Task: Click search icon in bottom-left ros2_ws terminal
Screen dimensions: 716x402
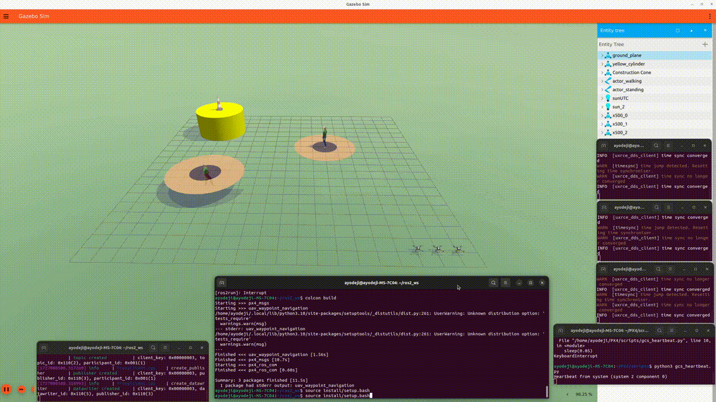Action: pyautogui.click(x=153, y=347)
